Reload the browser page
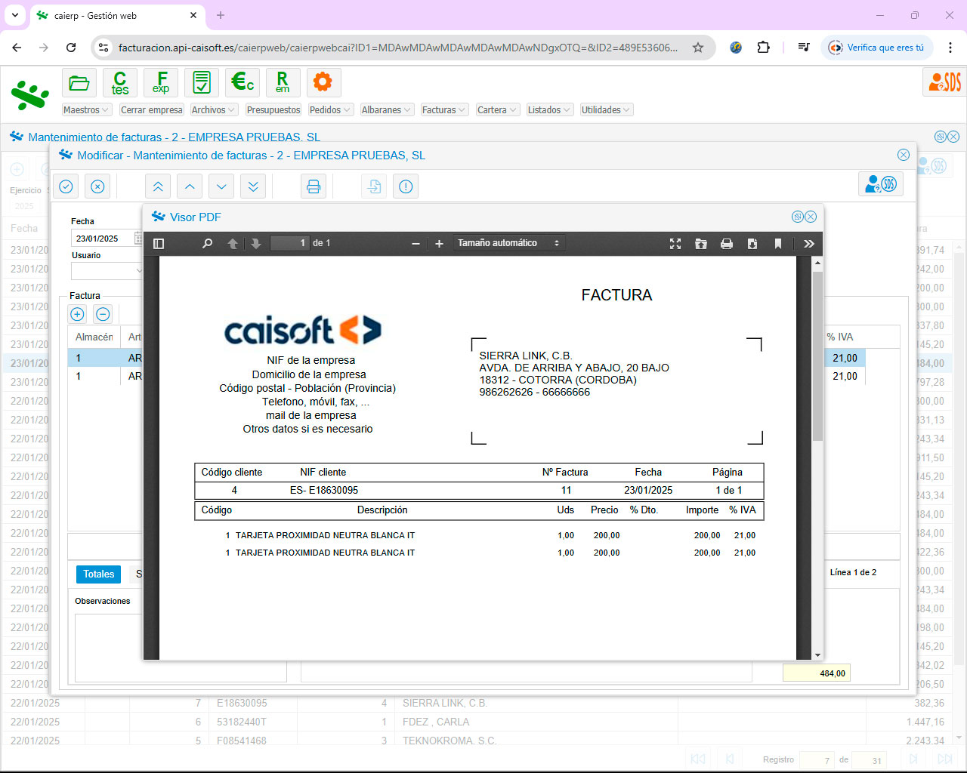Screen dimensions: 967x773 (71, 48)
